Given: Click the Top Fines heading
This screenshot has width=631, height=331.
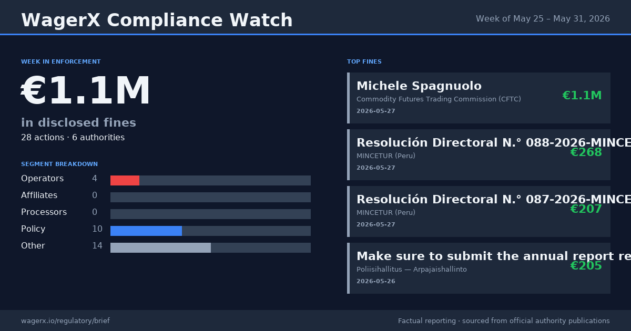Looking at the screenshot, I should click(364, 62).
